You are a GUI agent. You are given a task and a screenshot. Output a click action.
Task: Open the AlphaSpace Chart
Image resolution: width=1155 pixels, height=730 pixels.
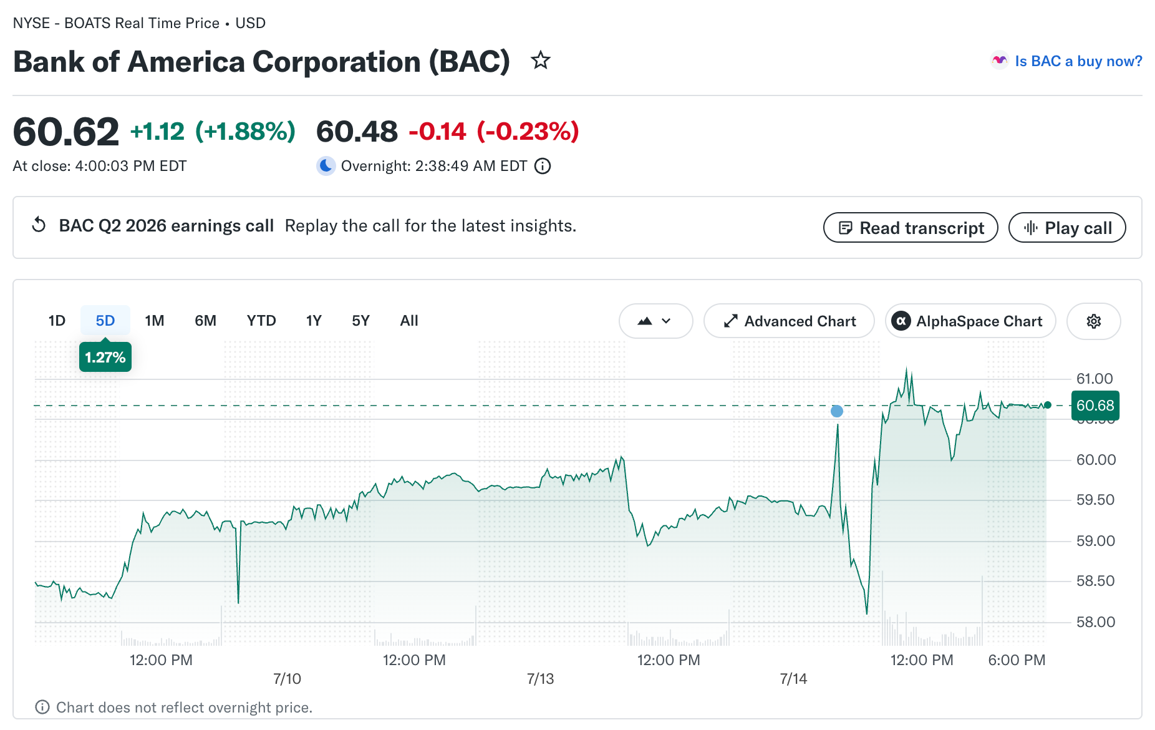click(970, 321)
